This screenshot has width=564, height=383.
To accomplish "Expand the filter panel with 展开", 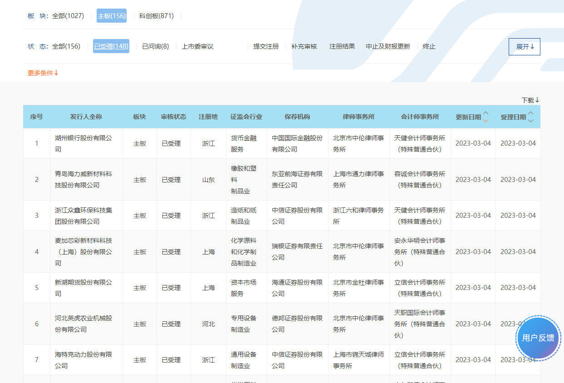I will [524, 47].
